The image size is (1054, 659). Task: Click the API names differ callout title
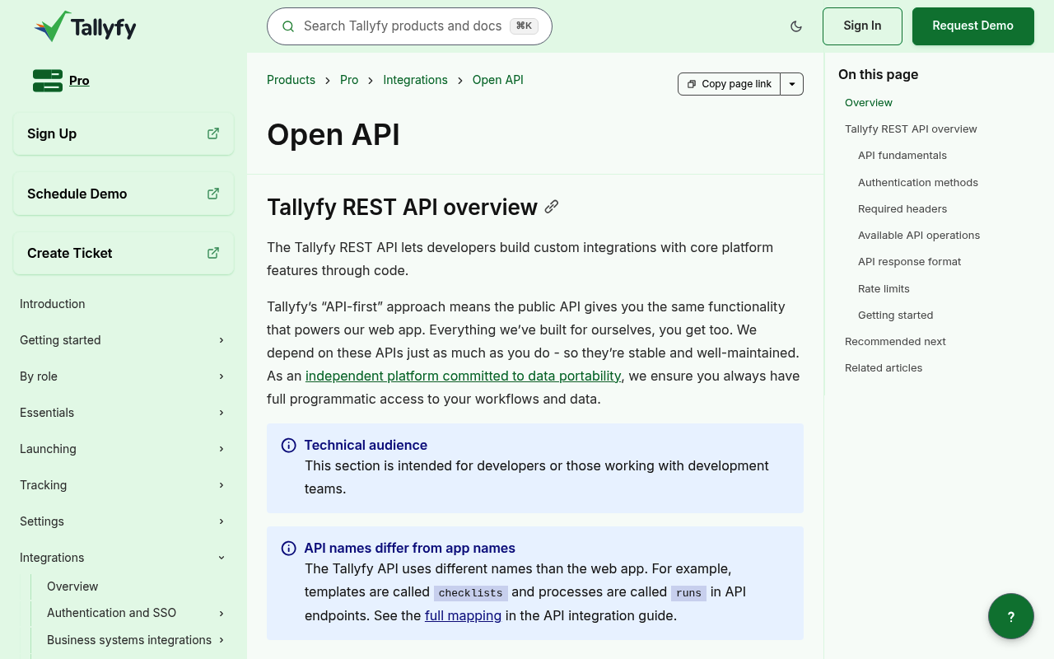point(409,548)
